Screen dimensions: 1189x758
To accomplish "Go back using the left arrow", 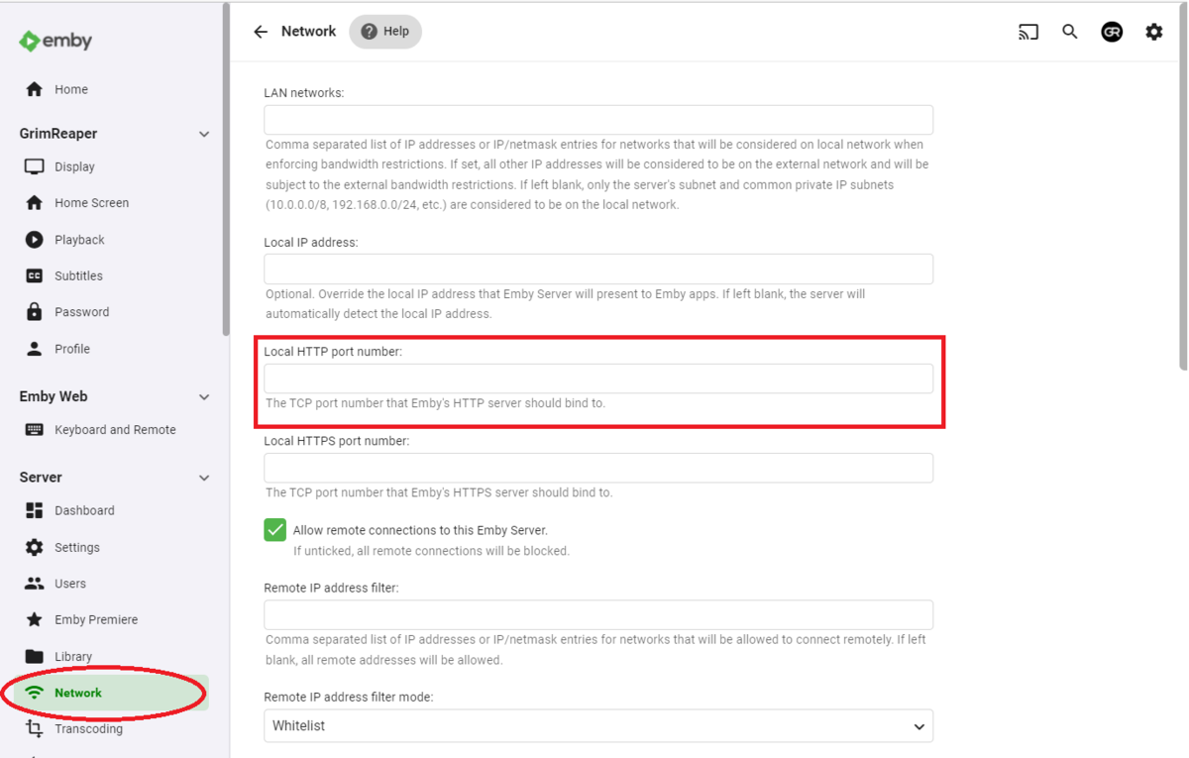I will pyautogui.click(x=261, y=32).
